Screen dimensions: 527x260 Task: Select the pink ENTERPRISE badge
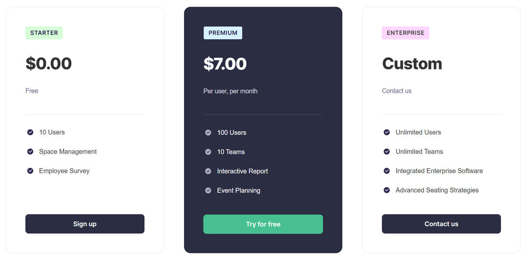(x=405, y=33)
